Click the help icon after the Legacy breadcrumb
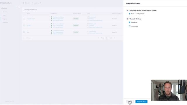187x105 pixels. pos(41,3)
